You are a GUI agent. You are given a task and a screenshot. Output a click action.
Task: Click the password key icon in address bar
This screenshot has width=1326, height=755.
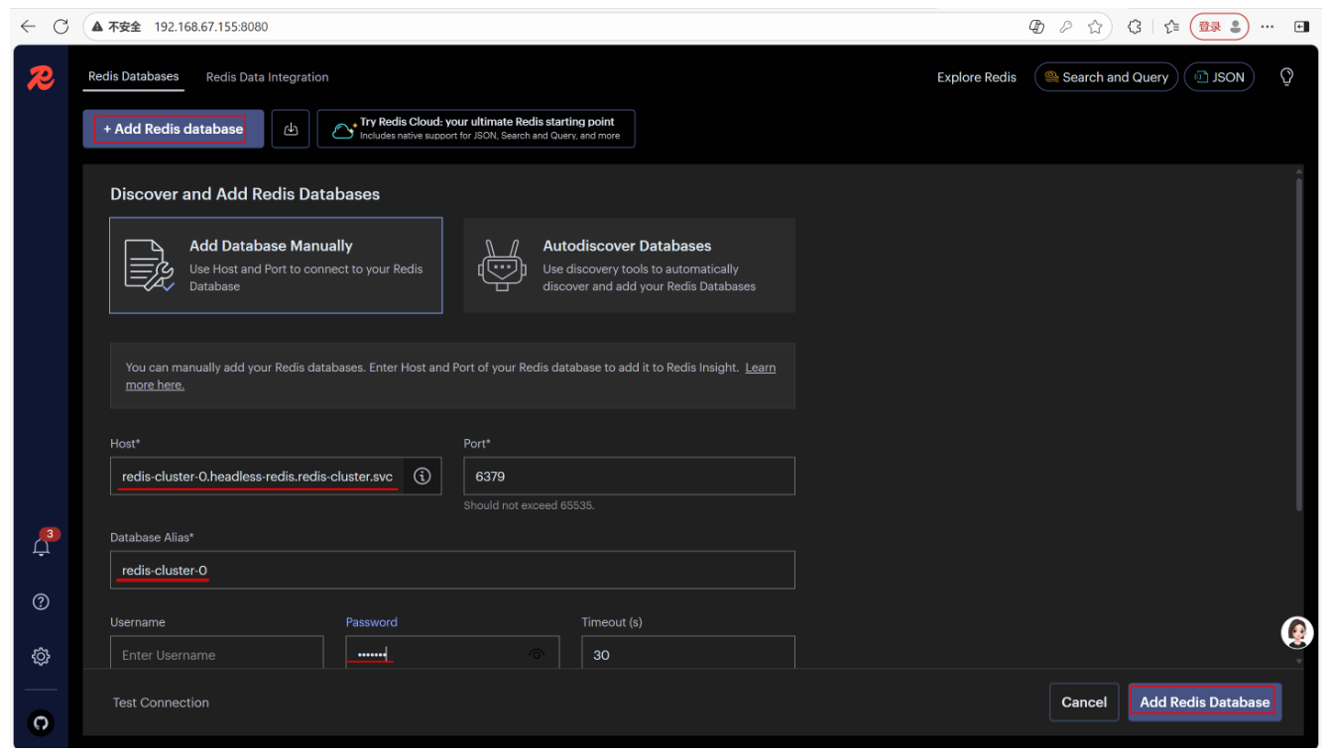(x=1066, y=27)
